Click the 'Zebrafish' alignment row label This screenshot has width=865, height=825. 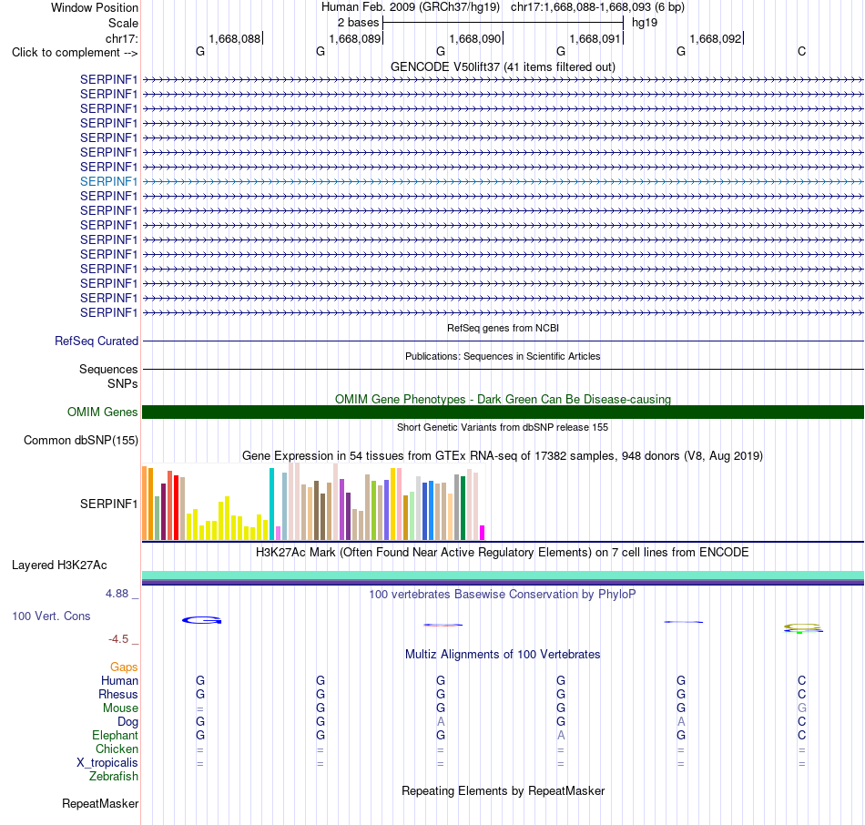pos(114,776)
